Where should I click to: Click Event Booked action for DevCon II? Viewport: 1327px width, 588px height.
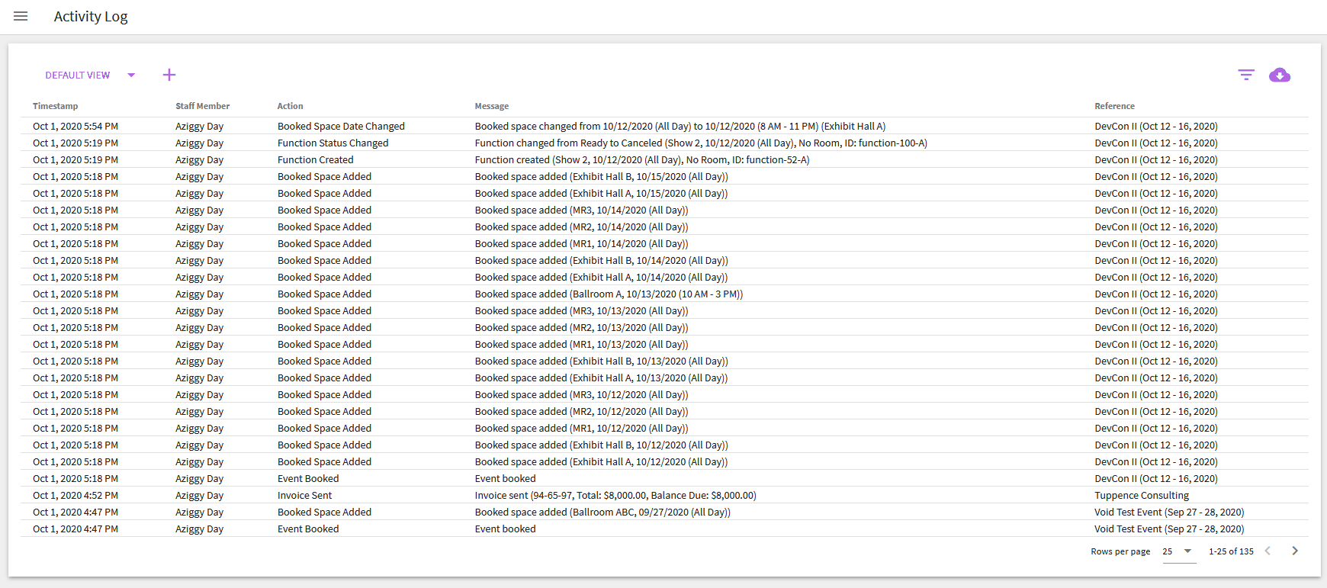click(308, 478)
